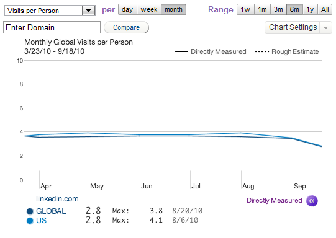The height and width of the screenshot is (238, 336).
Task: Open the Visits per Person metric dropdown
Action: coord(50,11)
